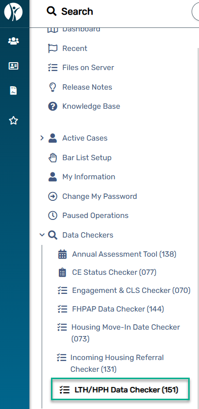Select the ID card icon in sidebar

click(x=14, y=66)
